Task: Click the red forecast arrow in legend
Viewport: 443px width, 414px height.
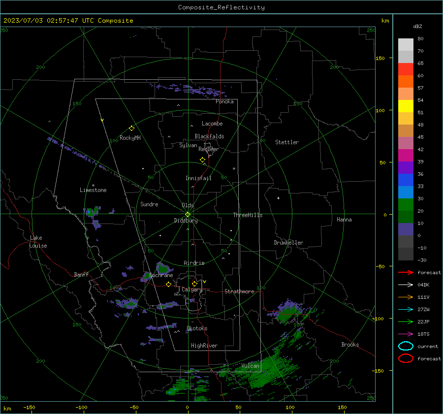Action: 406,272
